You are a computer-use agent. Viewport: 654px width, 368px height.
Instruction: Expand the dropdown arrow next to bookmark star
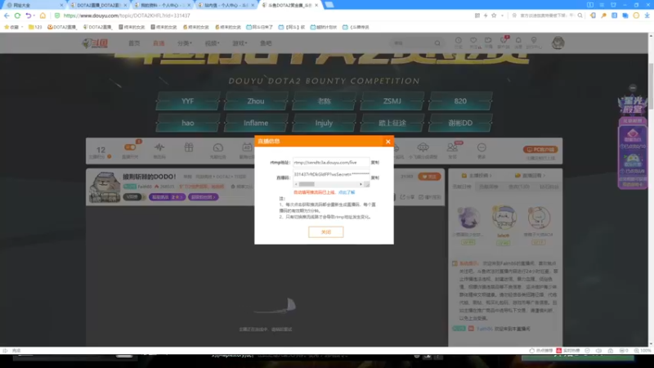pos(502,16)
